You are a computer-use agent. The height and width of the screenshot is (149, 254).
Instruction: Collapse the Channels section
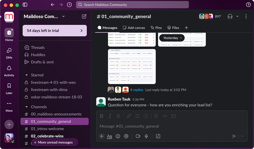click(26, 107)
